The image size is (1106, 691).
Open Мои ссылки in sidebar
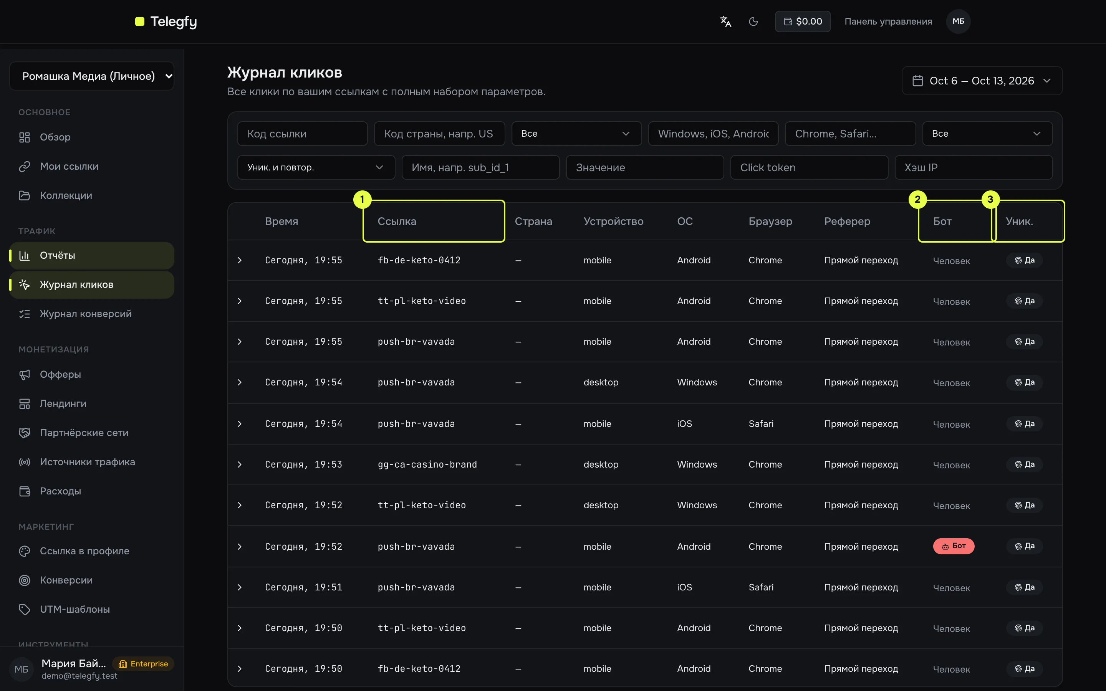(x=92, y=166)
